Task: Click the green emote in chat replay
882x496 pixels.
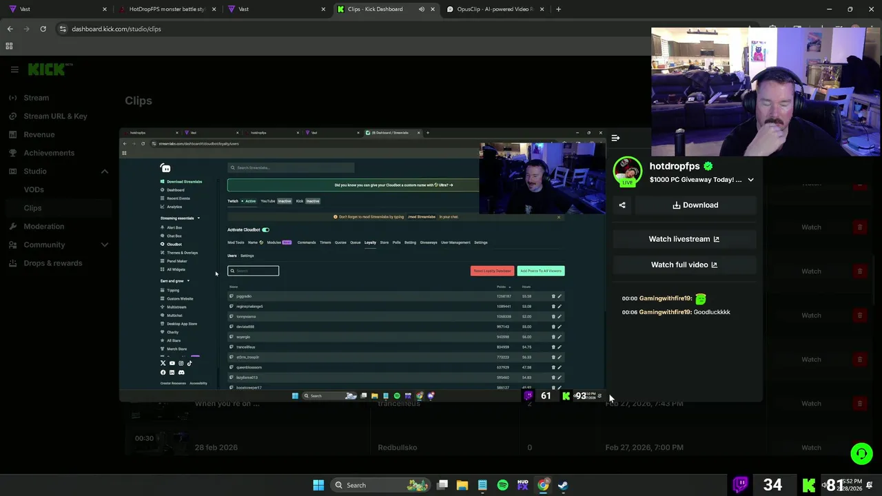Action: click(701, 299)
